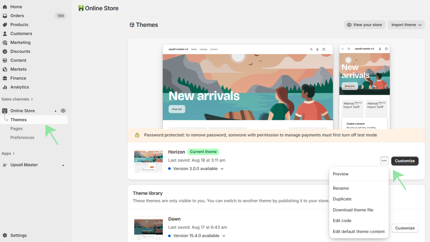Open Marketing via its target icon
Viewport: 430px width, 242px height.
[5, 42]
